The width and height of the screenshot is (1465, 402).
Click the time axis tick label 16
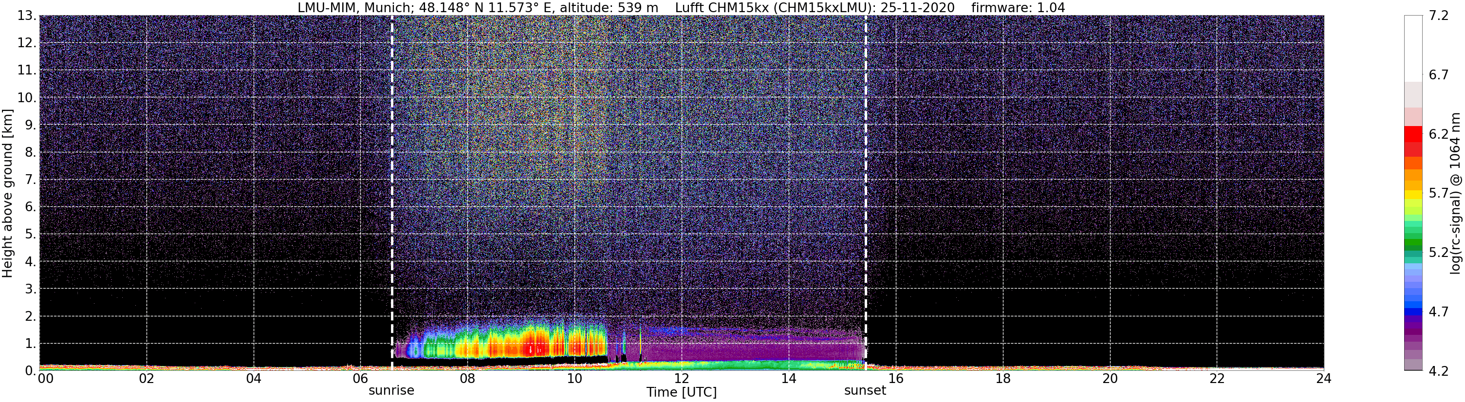(896, 379)
